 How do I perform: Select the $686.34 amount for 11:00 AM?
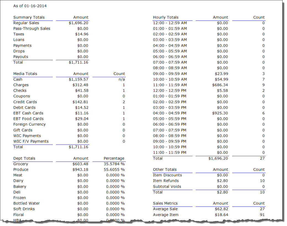(x=220, y=85)
